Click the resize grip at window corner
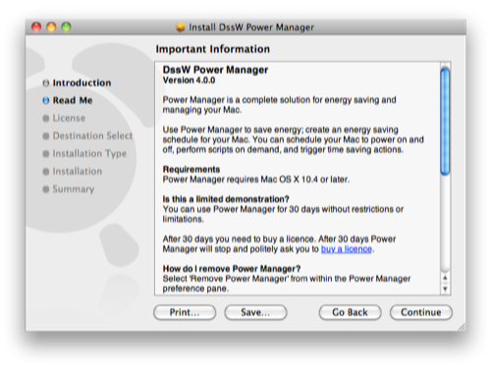Screen dimensions: 491x371 (462, 327)
